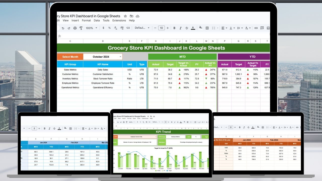The height and width of the screenshot is (181, 322).
Task: Activate paint format tool on main toolbar
Action: (81, 28)
